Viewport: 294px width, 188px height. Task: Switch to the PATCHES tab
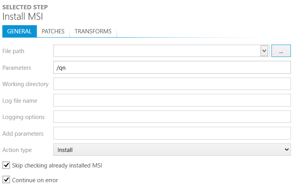53,31
